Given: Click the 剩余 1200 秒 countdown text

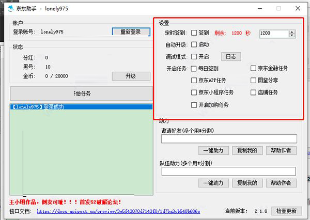Looking at the screenshot, I should 233,33.
